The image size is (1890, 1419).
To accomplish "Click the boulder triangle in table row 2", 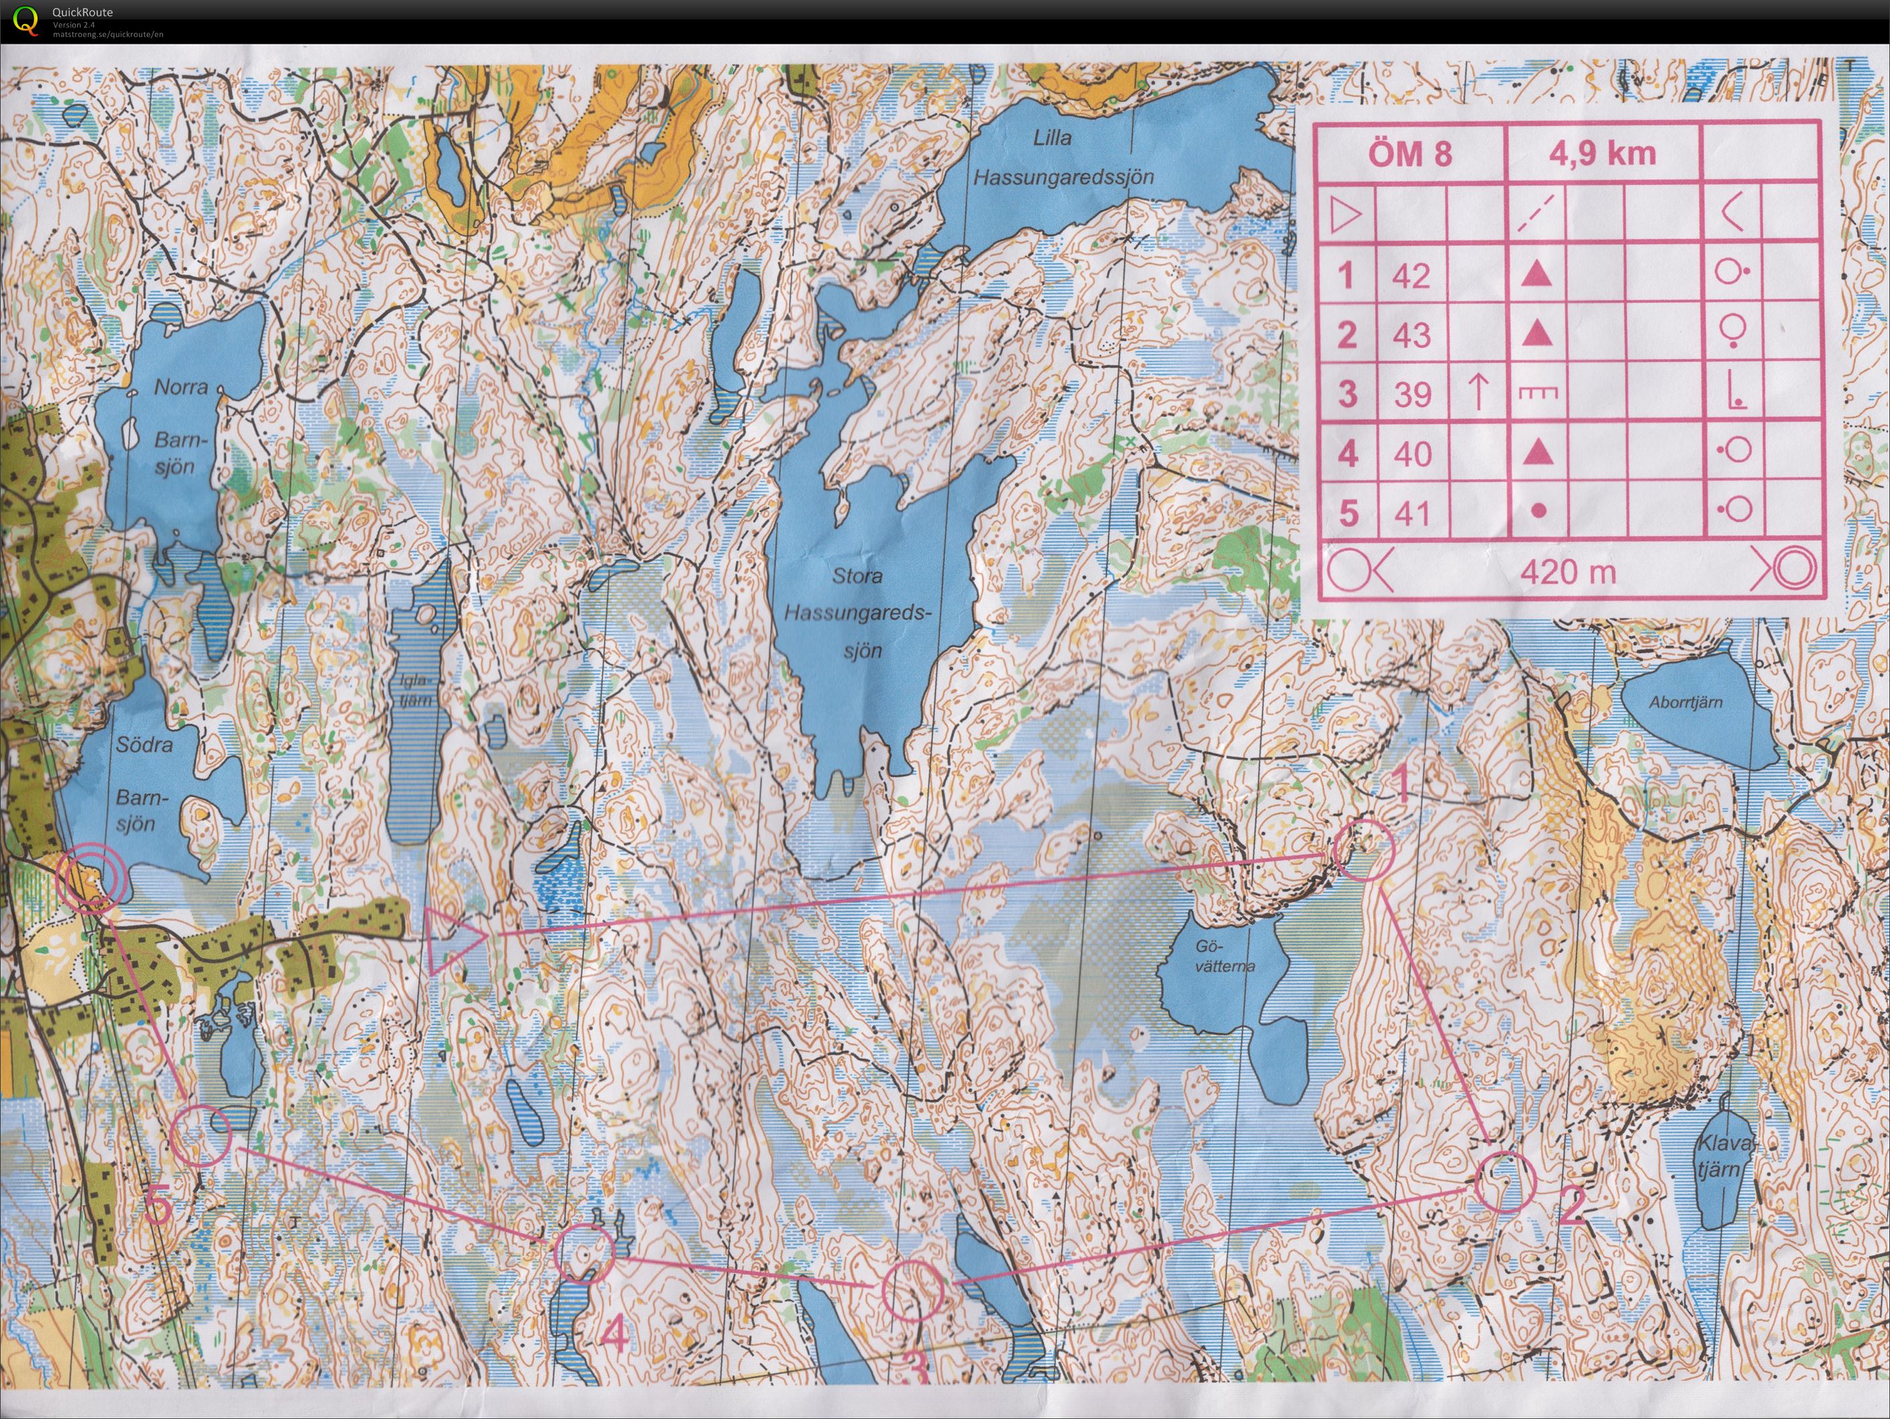I will (x=1538, y=332).
